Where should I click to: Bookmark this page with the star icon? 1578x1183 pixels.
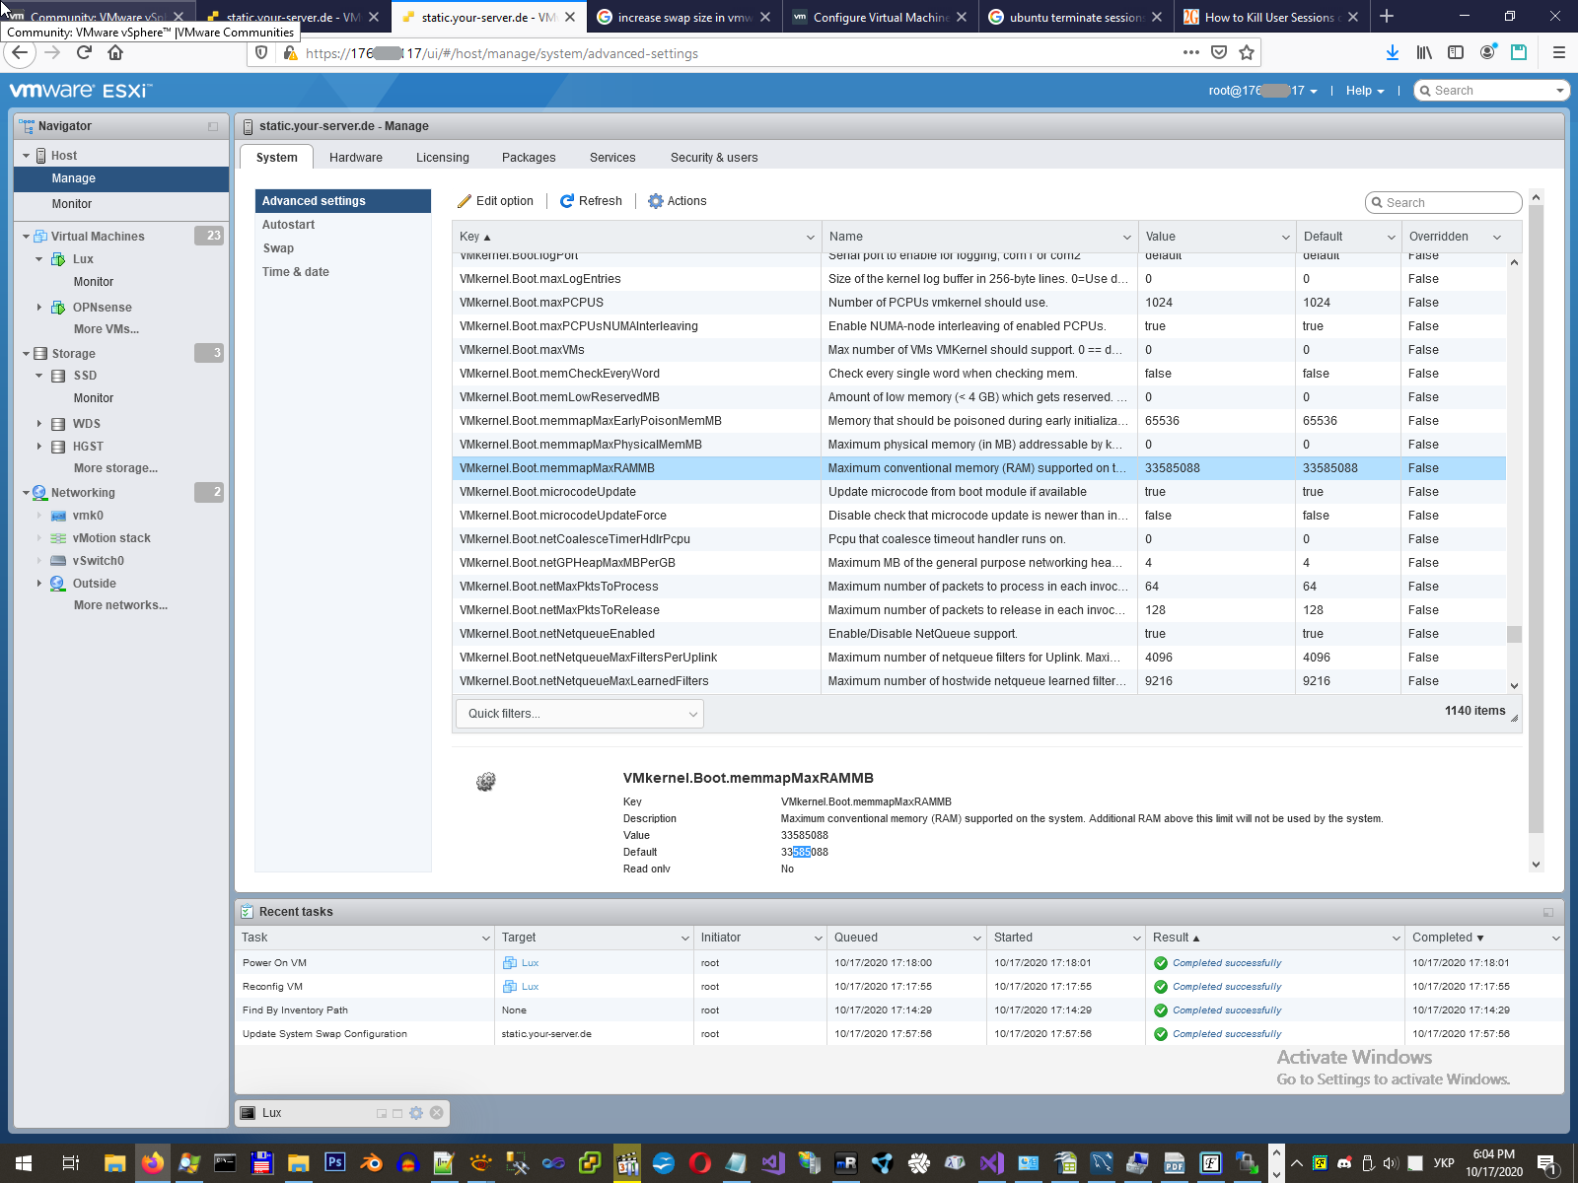point(1247,53)
